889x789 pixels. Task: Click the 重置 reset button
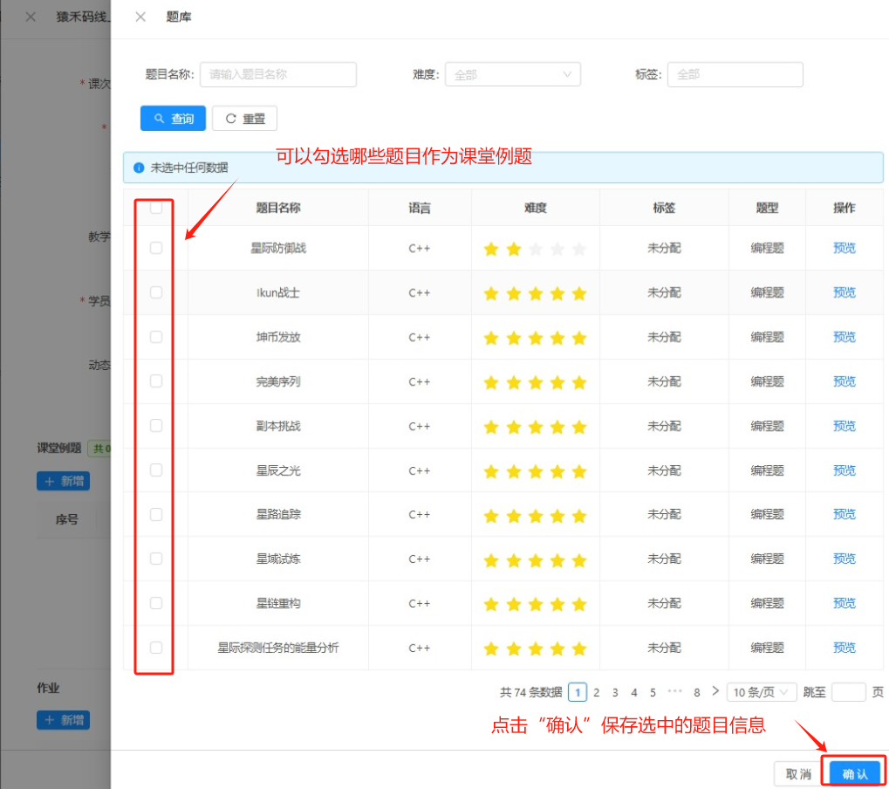(x=244, y=119)
